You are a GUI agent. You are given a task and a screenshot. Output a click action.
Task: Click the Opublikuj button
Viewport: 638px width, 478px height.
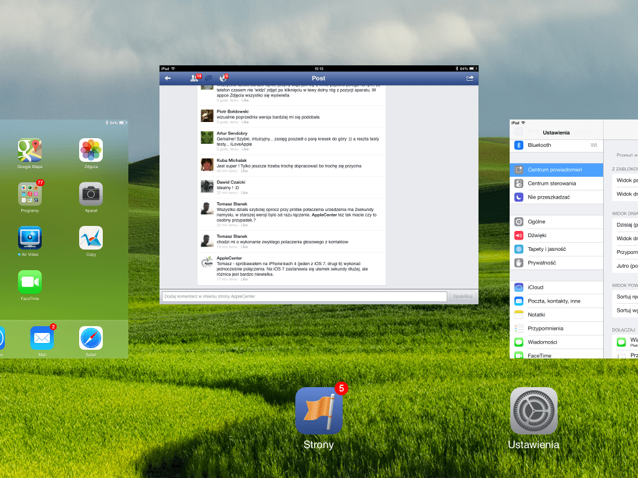point(463,296)
